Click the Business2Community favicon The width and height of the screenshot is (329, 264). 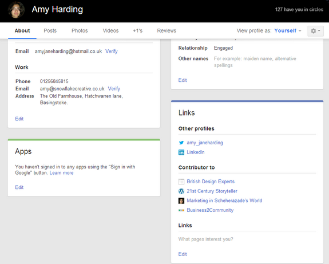pos(181,210)
